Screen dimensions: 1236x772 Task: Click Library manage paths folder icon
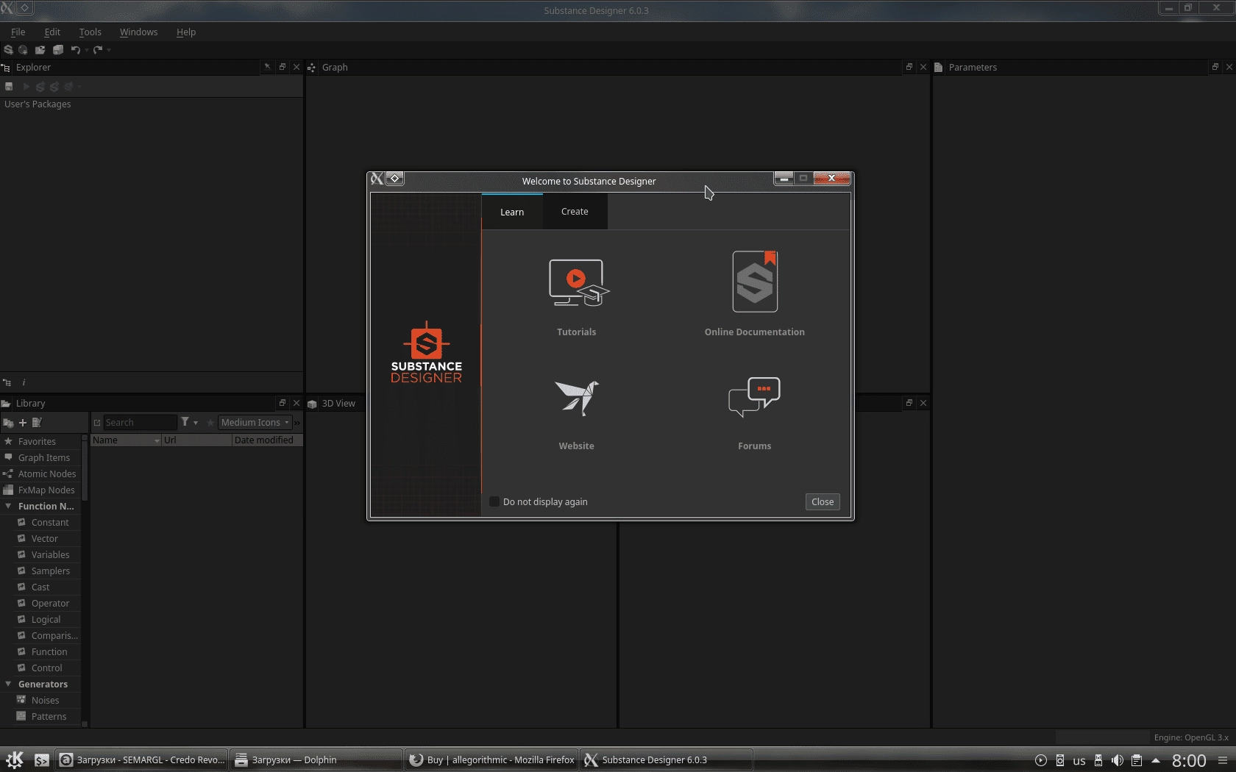tap(8, 423)
